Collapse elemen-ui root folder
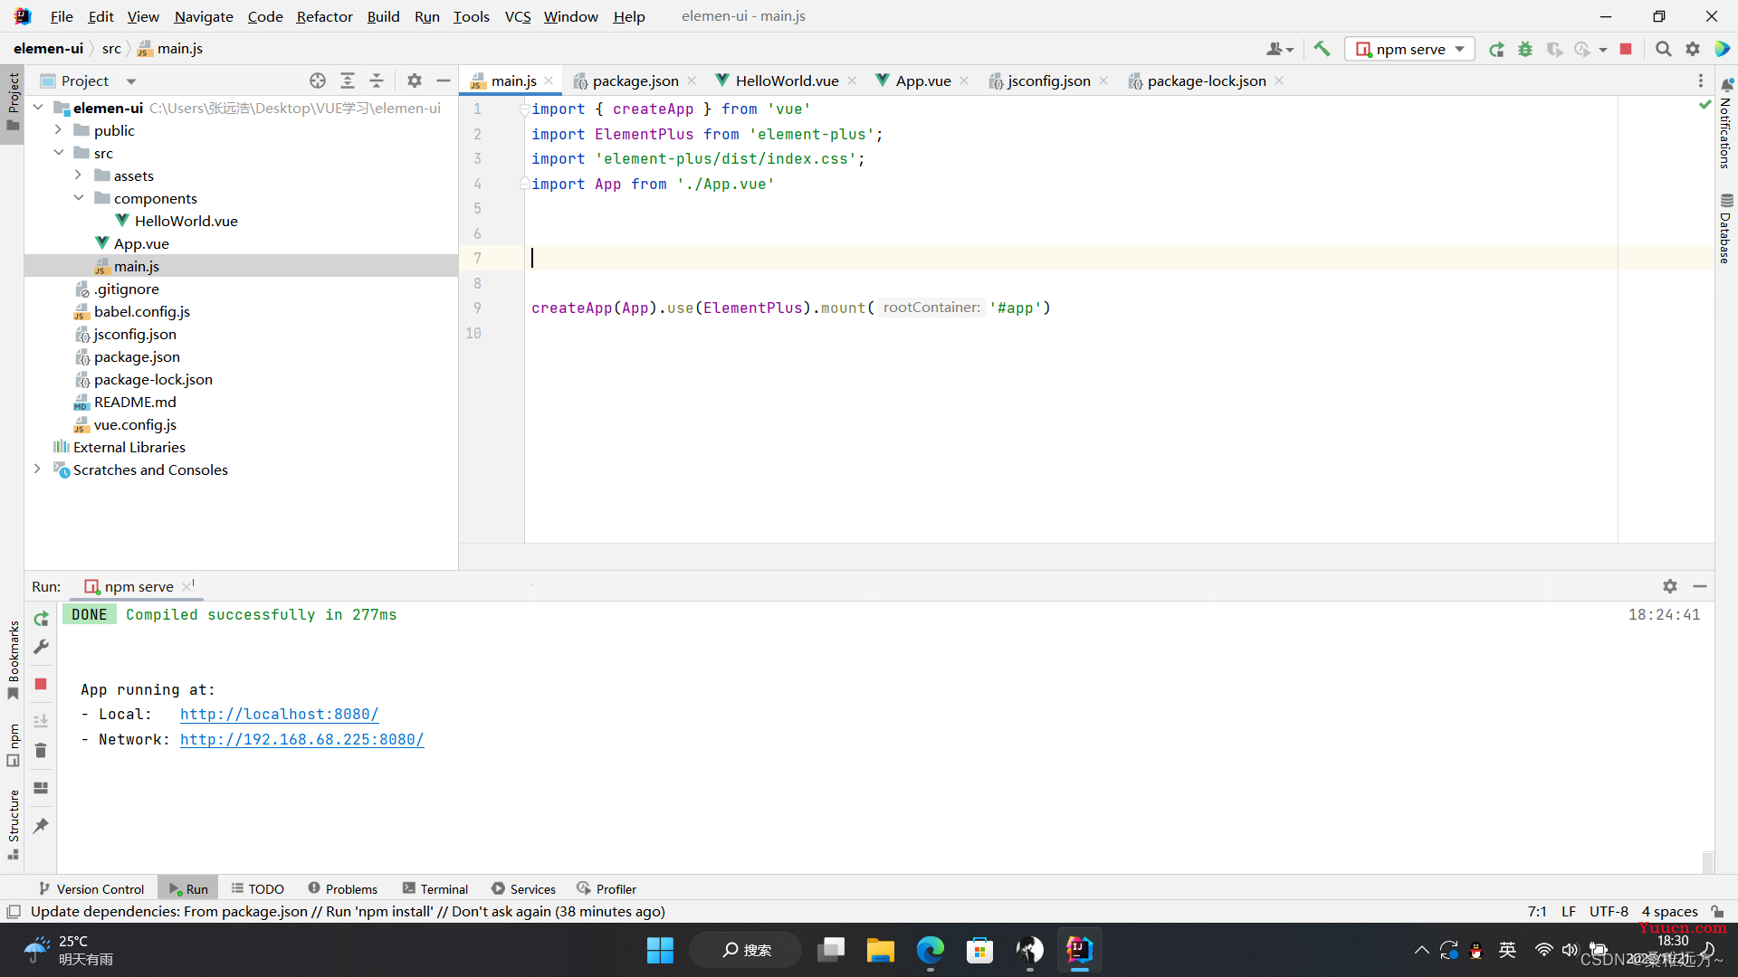Screen dimensions: 1738x977 pos(38,108)
